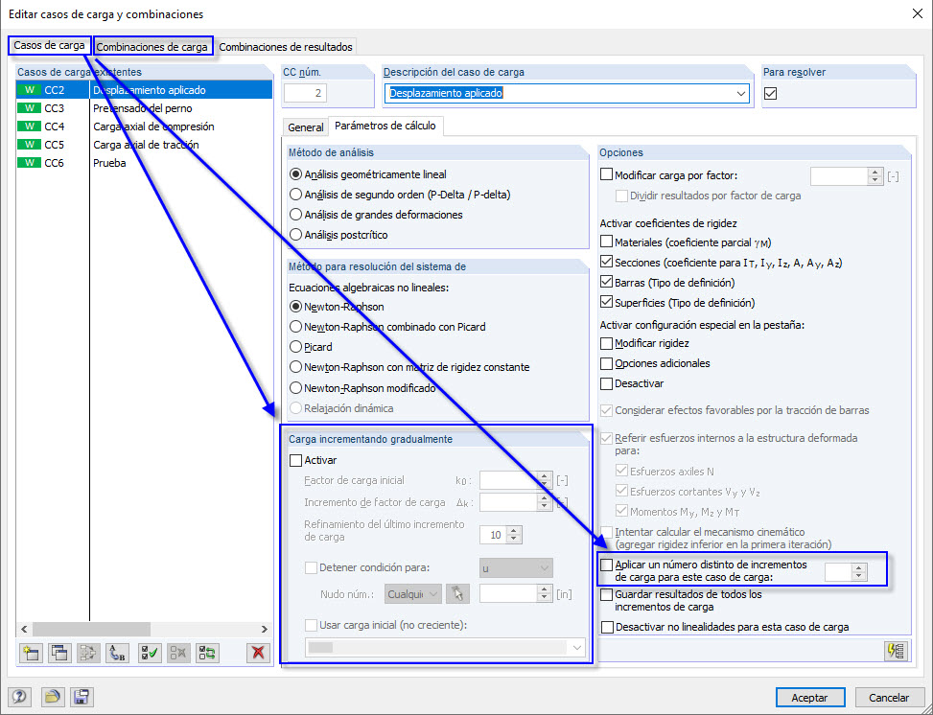Click the CC núm. input field
933x715 pixels.
(305, 93)
